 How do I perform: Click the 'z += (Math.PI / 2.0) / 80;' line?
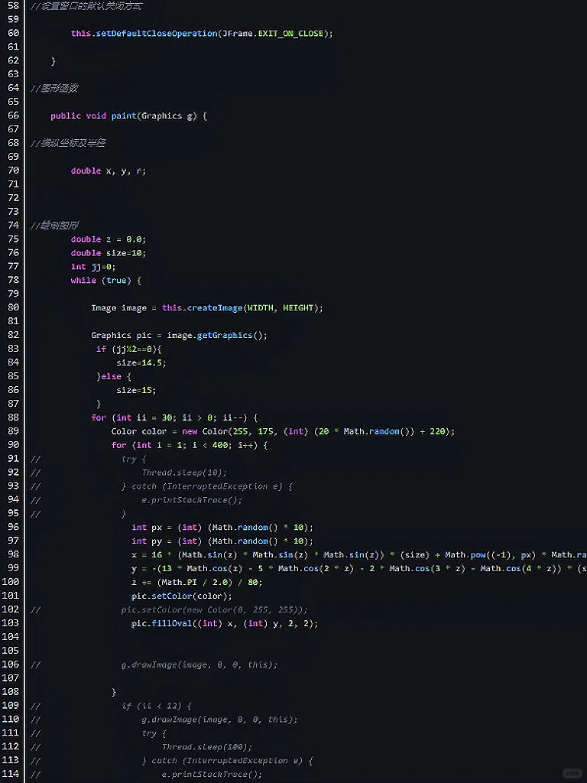(x=196, y=582)
